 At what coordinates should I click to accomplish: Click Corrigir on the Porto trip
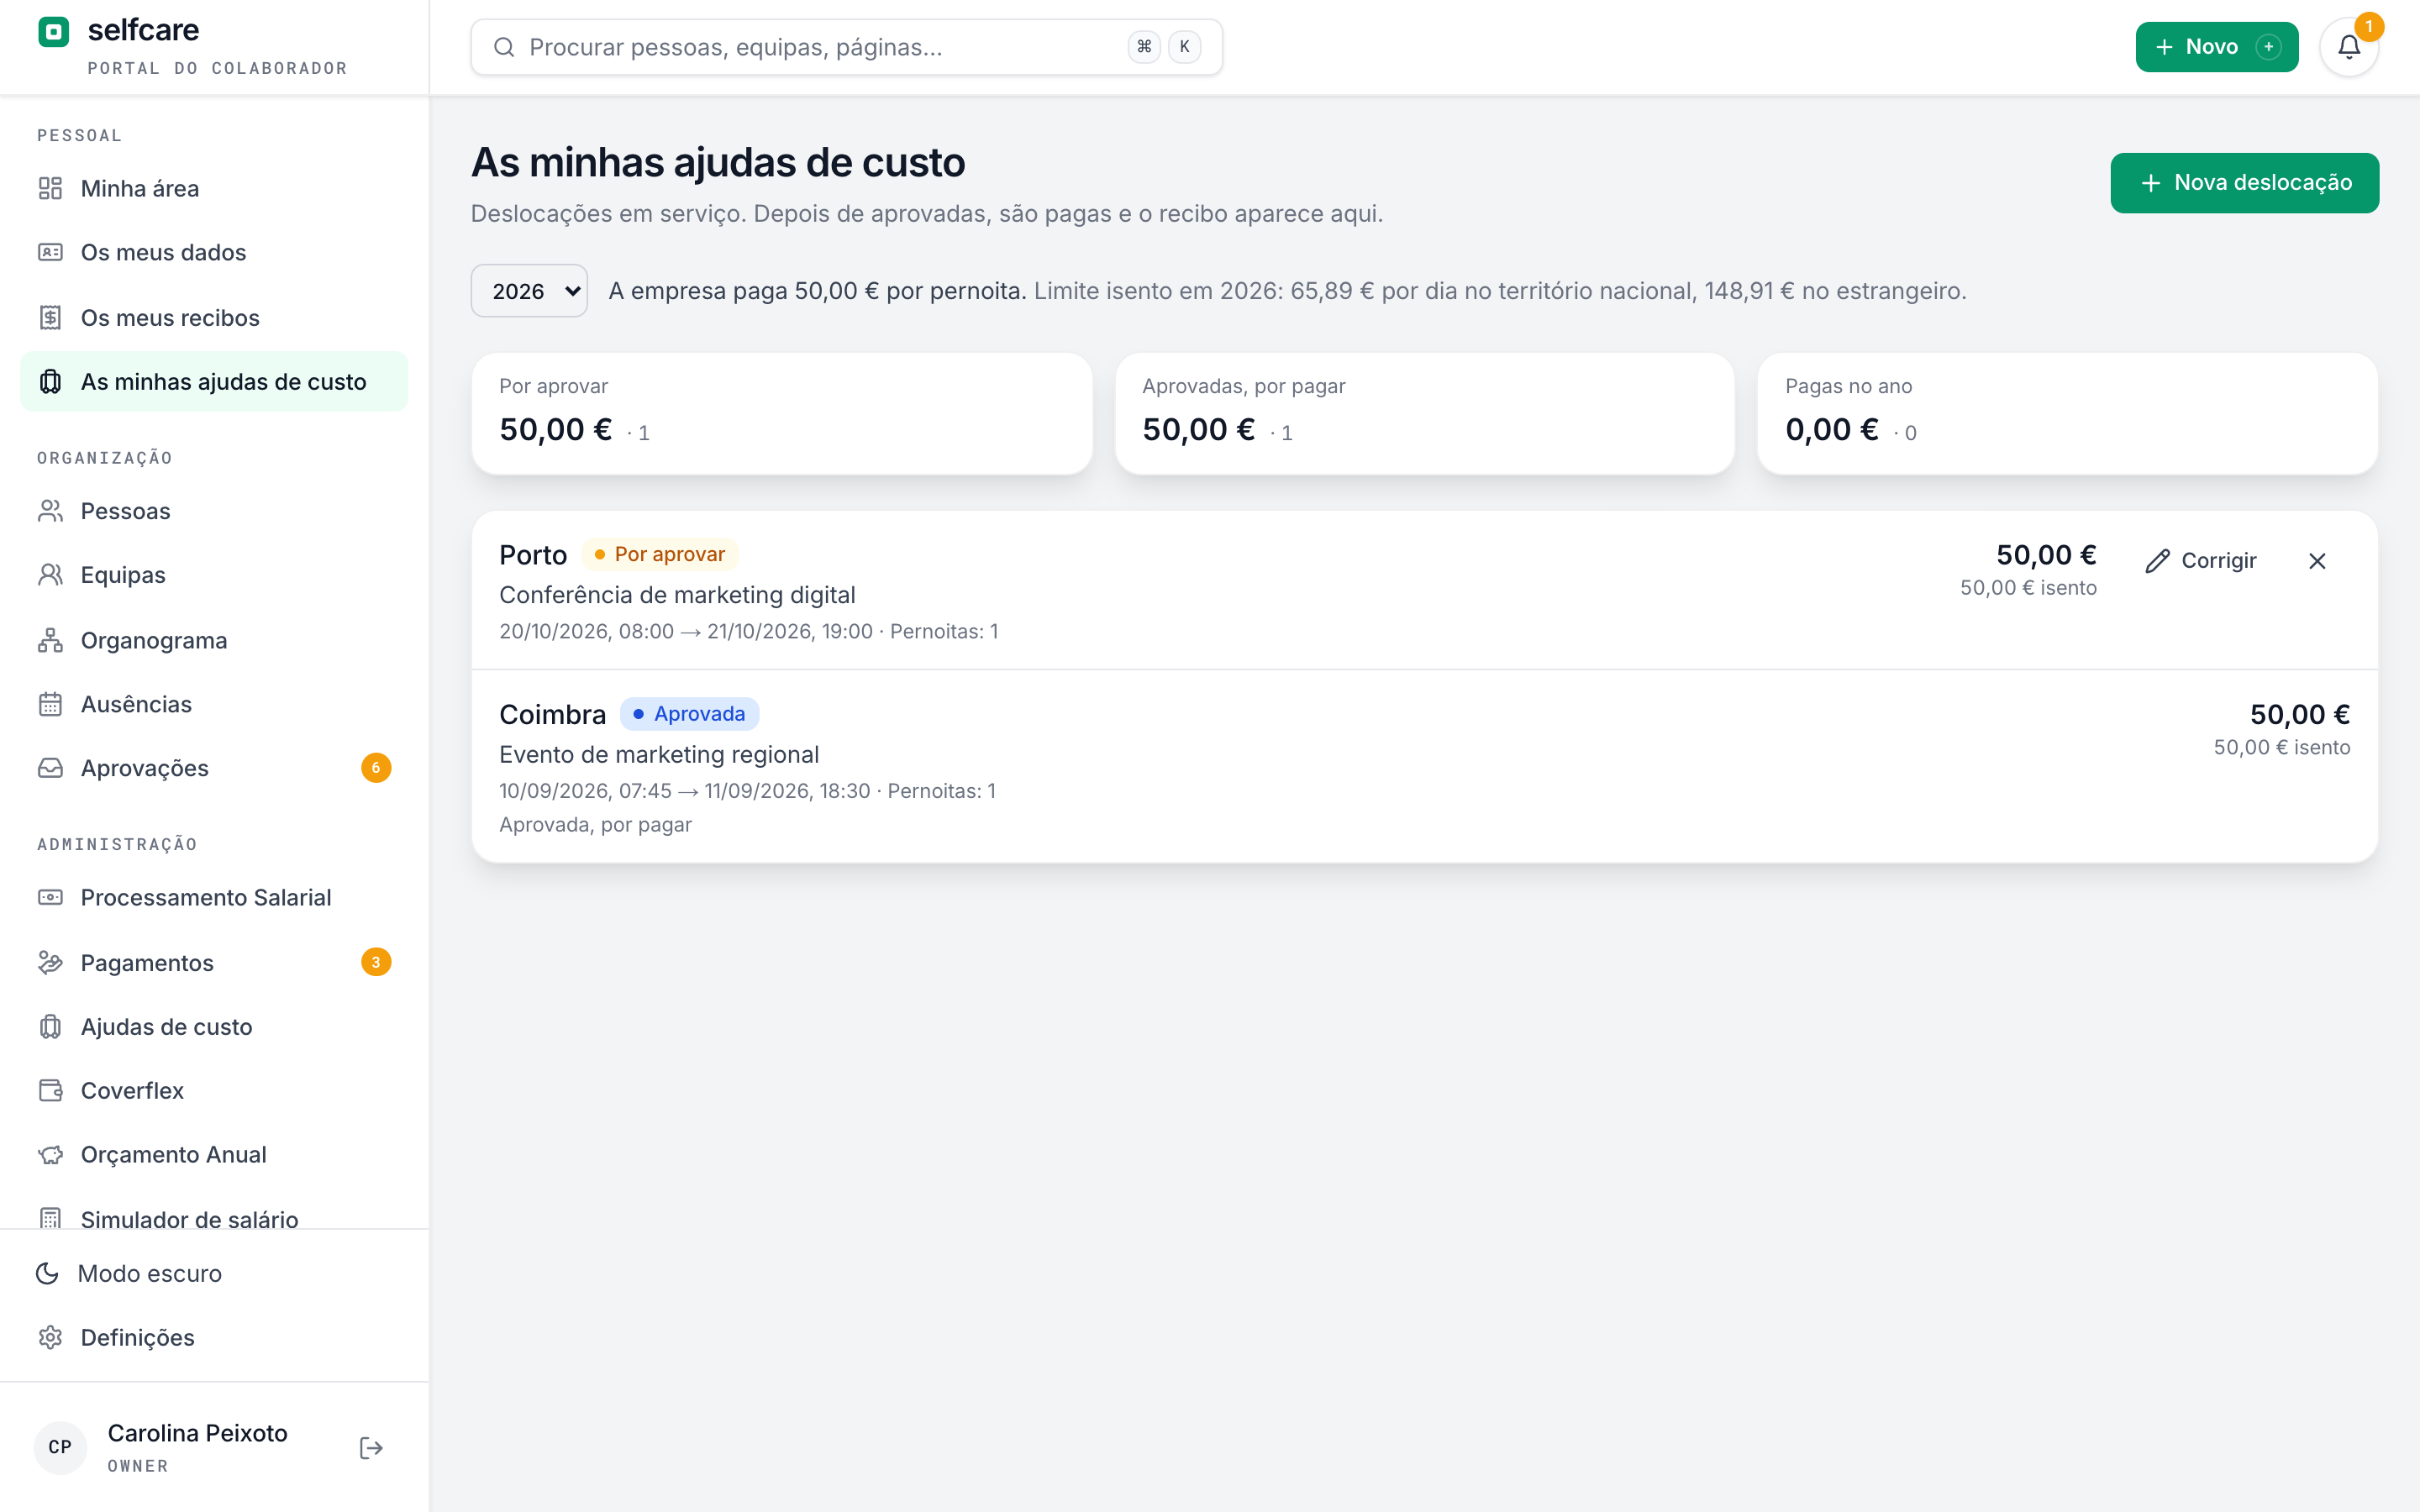tap(2201, 561)
